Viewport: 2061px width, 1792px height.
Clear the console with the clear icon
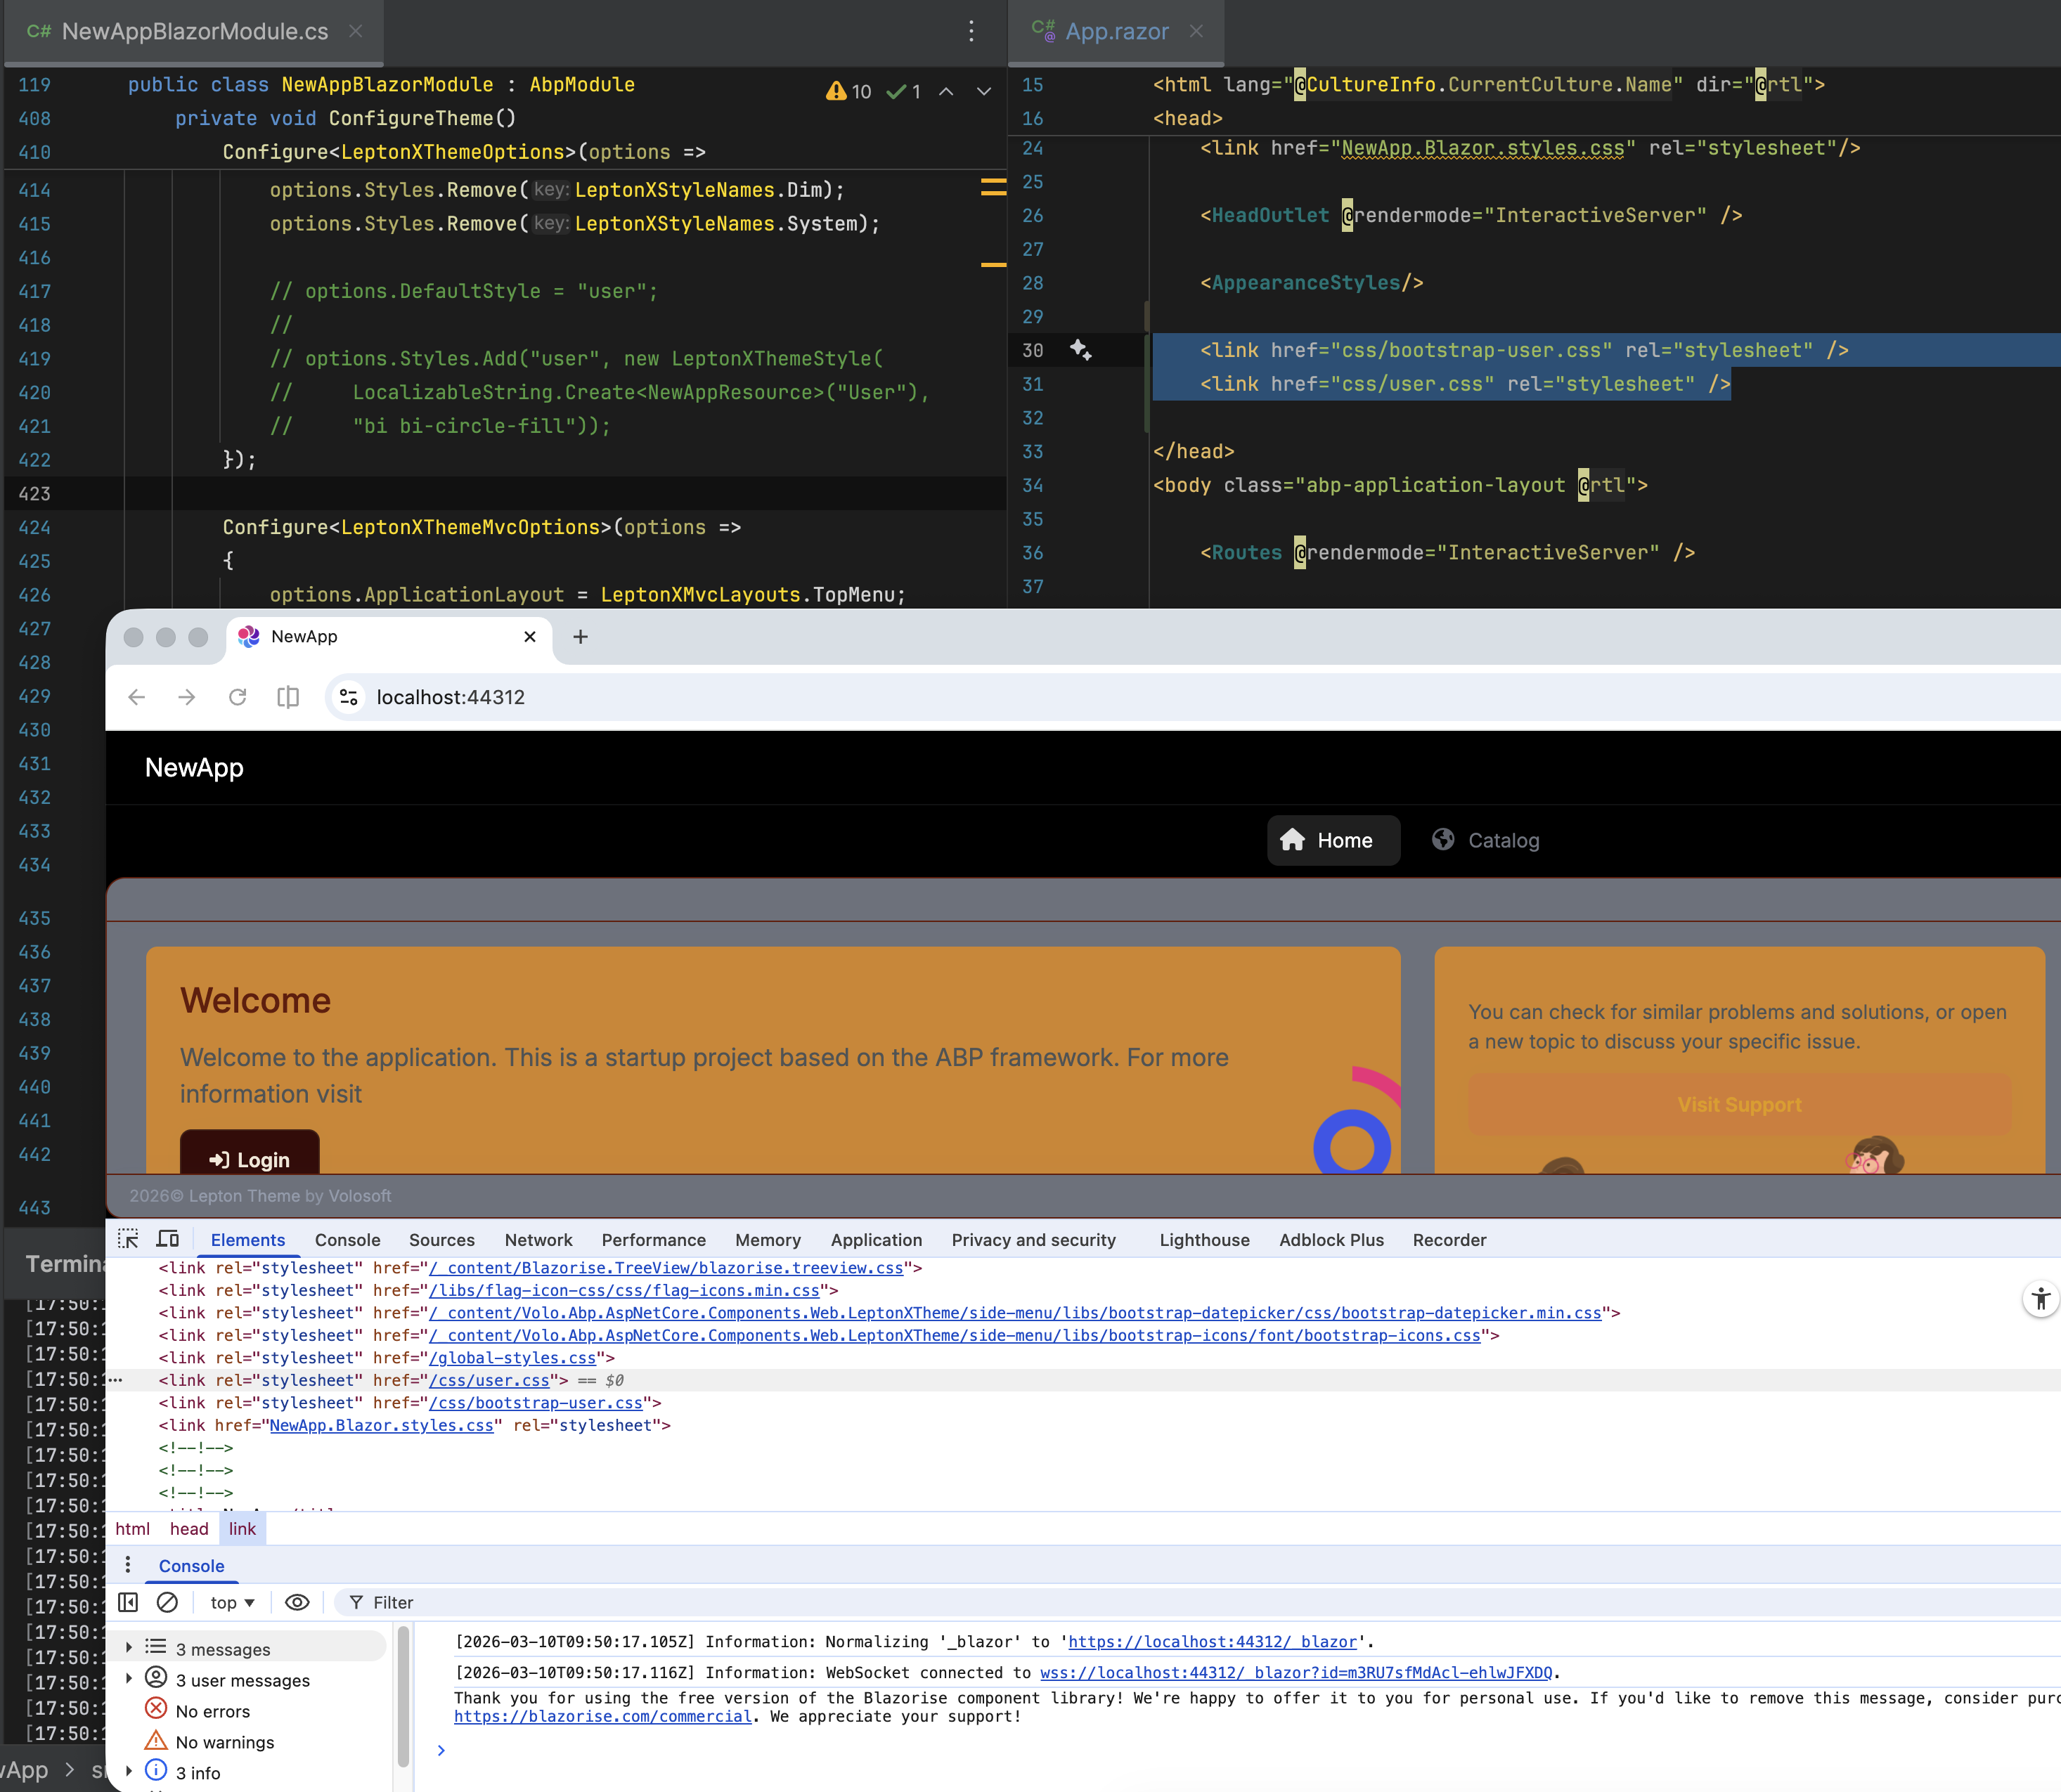pyautogui.click(x=168, y=1602)
